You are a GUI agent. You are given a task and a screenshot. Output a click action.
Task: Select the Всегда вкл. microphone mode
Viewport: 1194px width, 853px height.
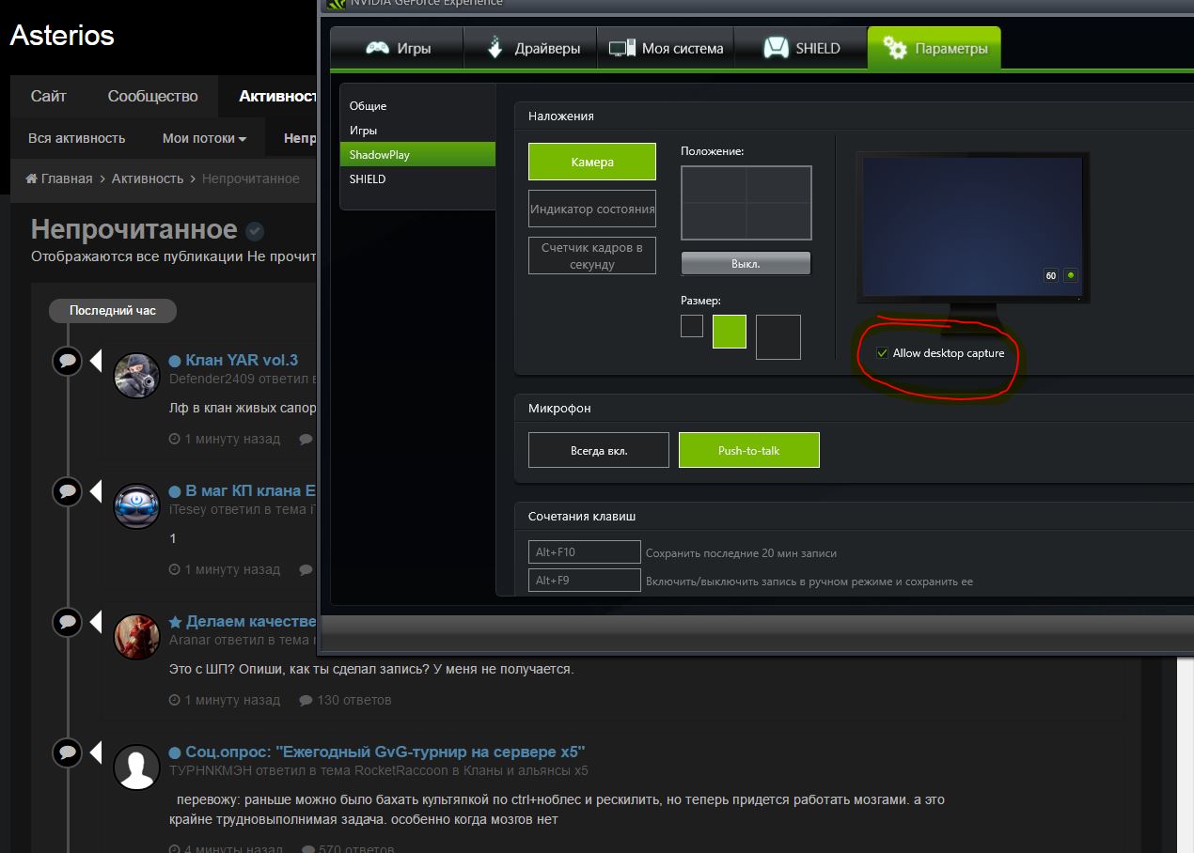click(598, 450)
